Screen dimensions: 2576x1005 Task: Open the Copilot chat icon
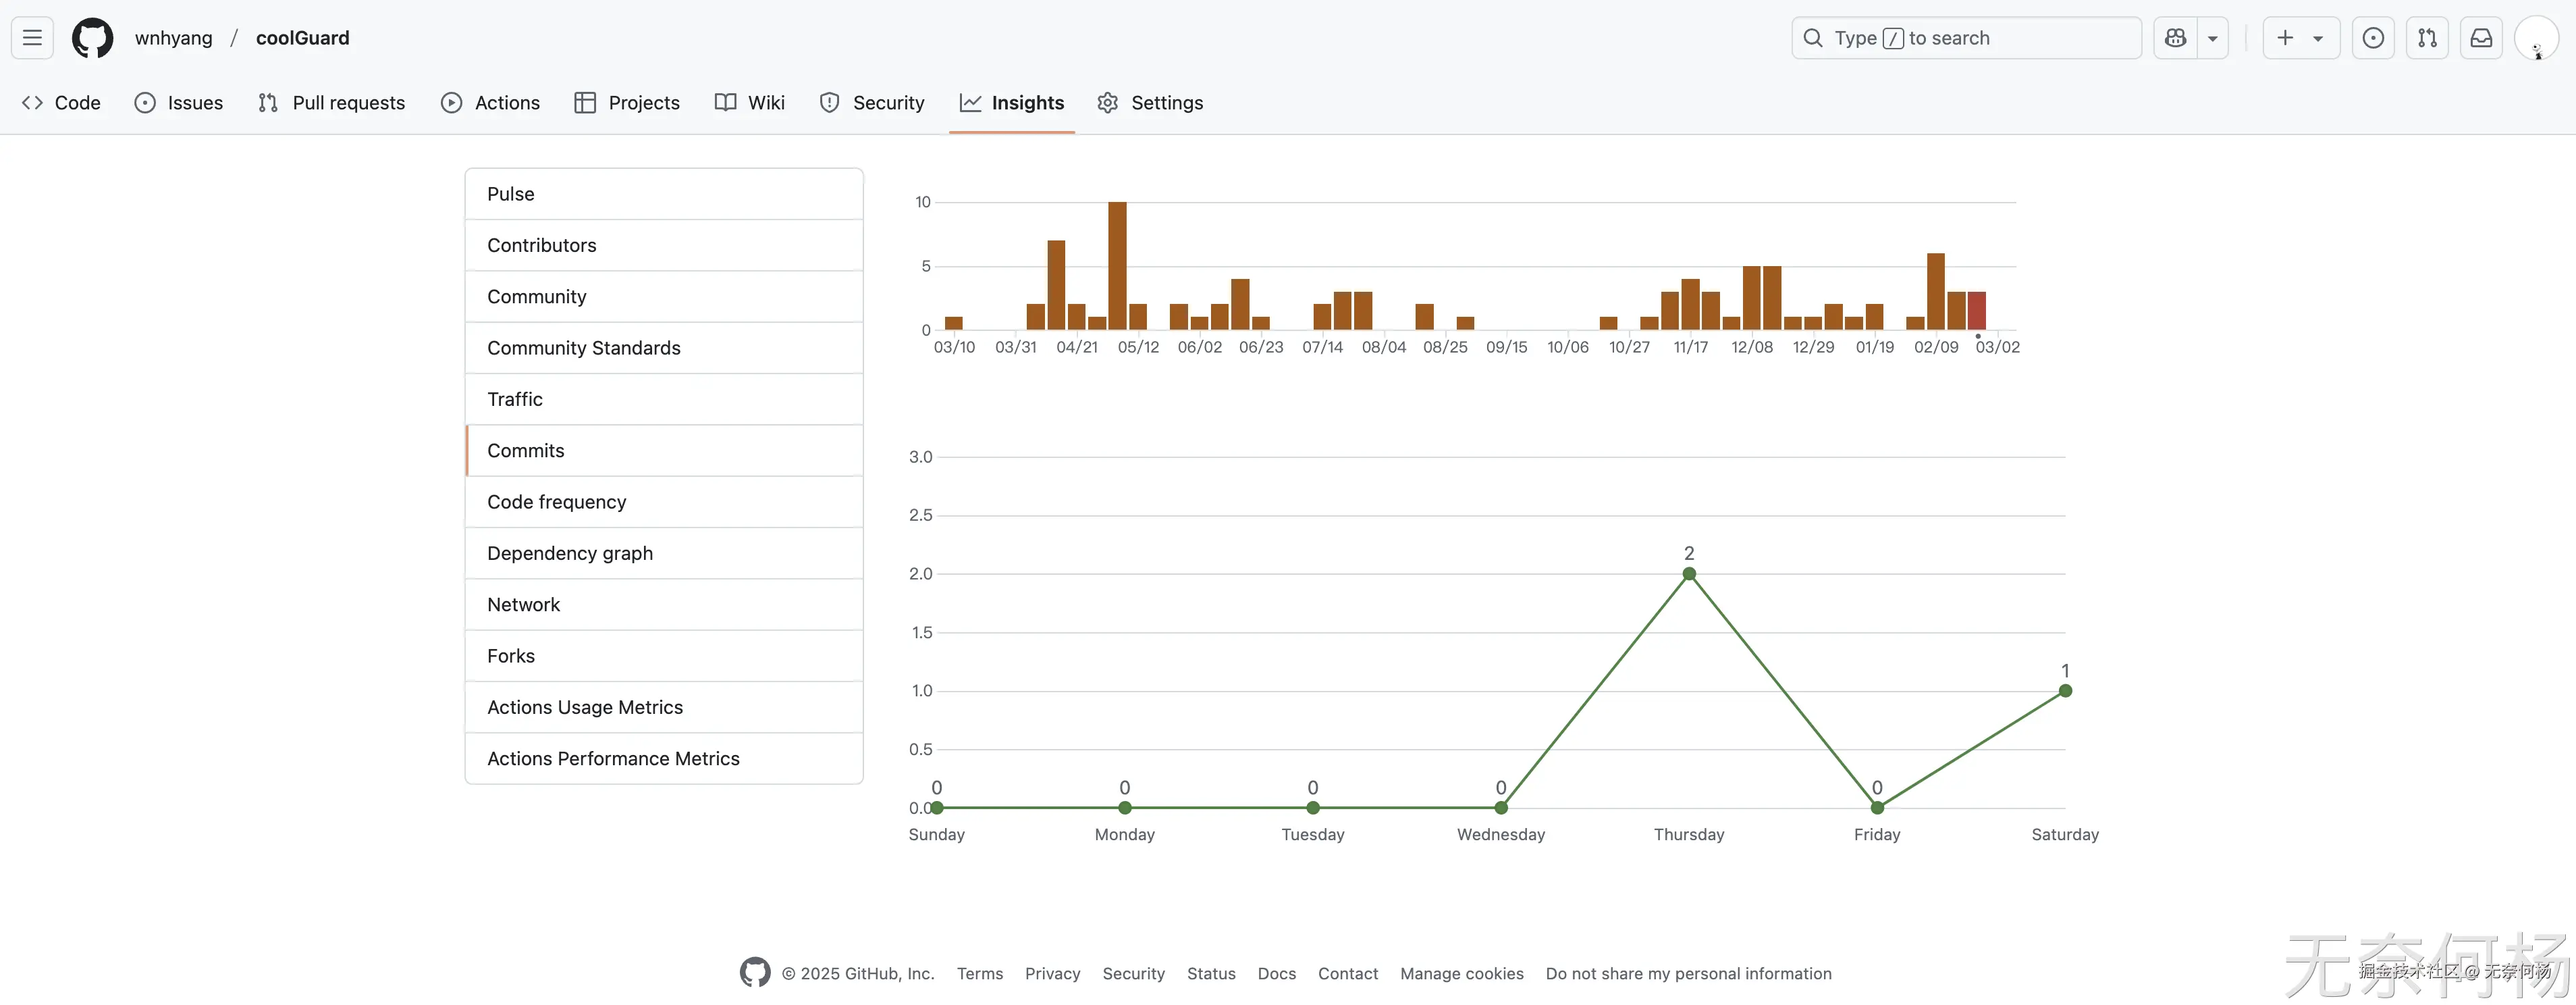point(2175,38)
